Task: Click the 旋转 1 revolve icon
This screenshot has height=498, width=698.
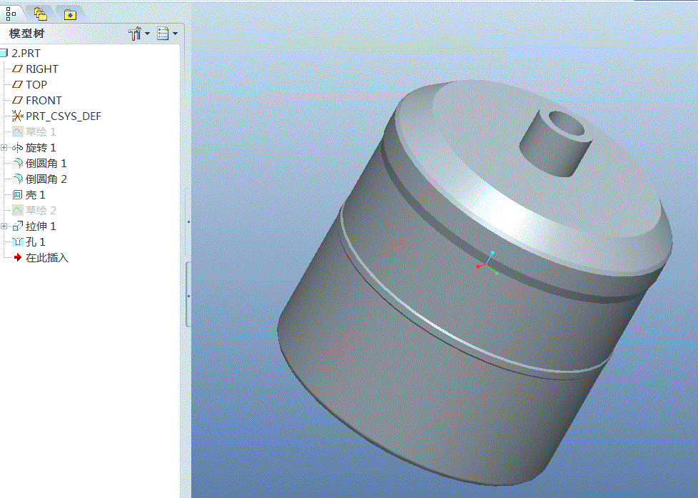Action: (17, 148)
